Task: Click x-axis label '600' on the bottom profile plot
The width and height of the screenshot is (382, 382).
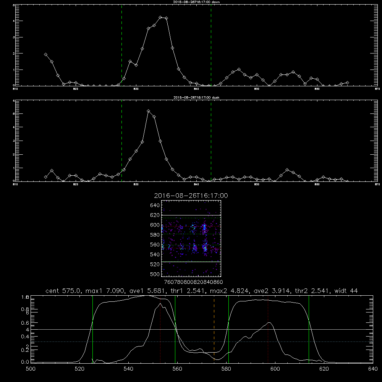Action: (275, 369)
